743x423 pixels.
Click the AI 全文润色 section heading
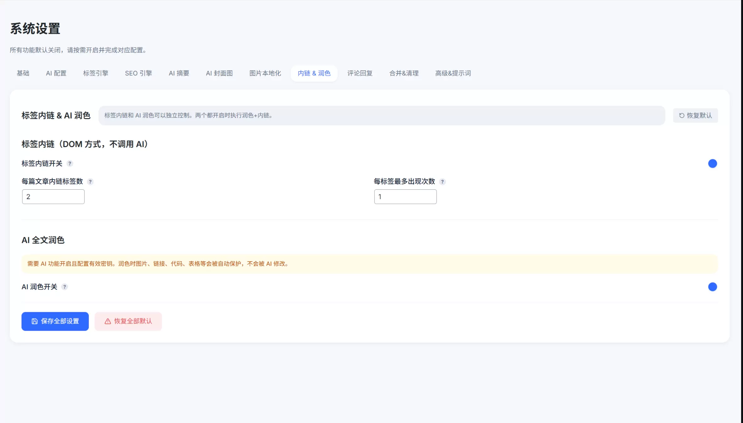pos(43,240)
